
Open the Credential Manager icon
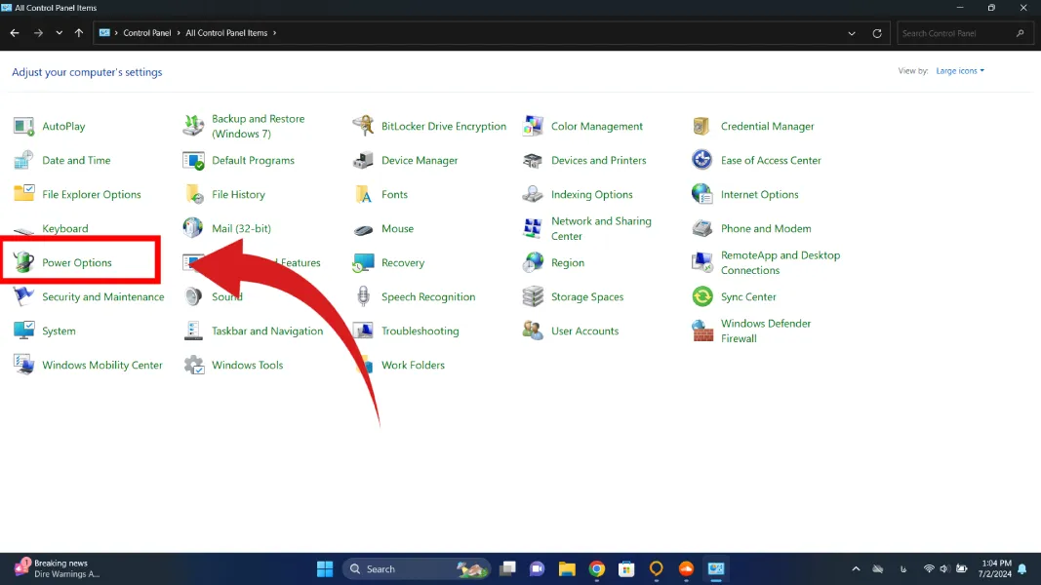(x=702, y=126)
